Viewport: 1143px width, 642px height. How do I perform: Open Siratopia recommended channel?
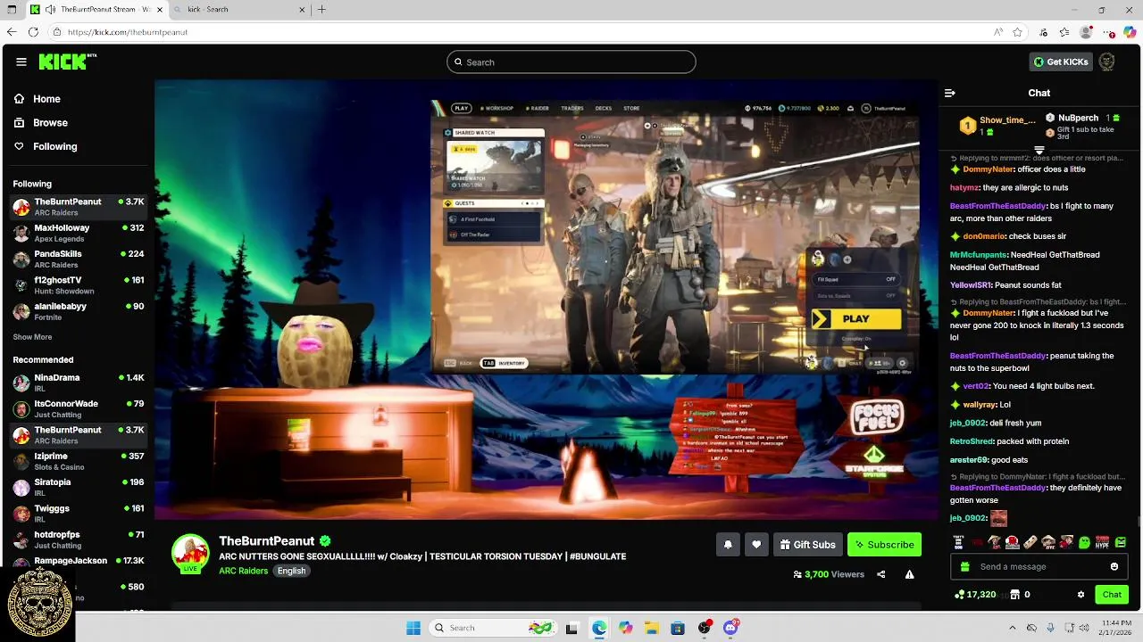tap(79, 488)
